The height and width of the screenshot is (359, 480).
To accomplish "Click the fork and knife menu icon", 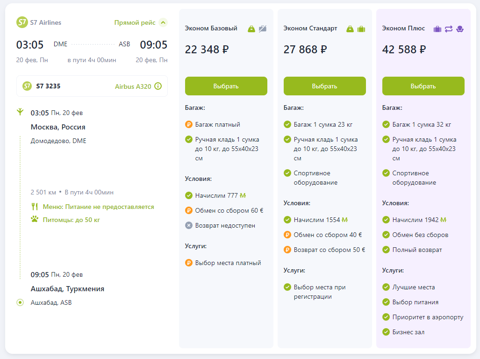I will [x=34, y=207].
